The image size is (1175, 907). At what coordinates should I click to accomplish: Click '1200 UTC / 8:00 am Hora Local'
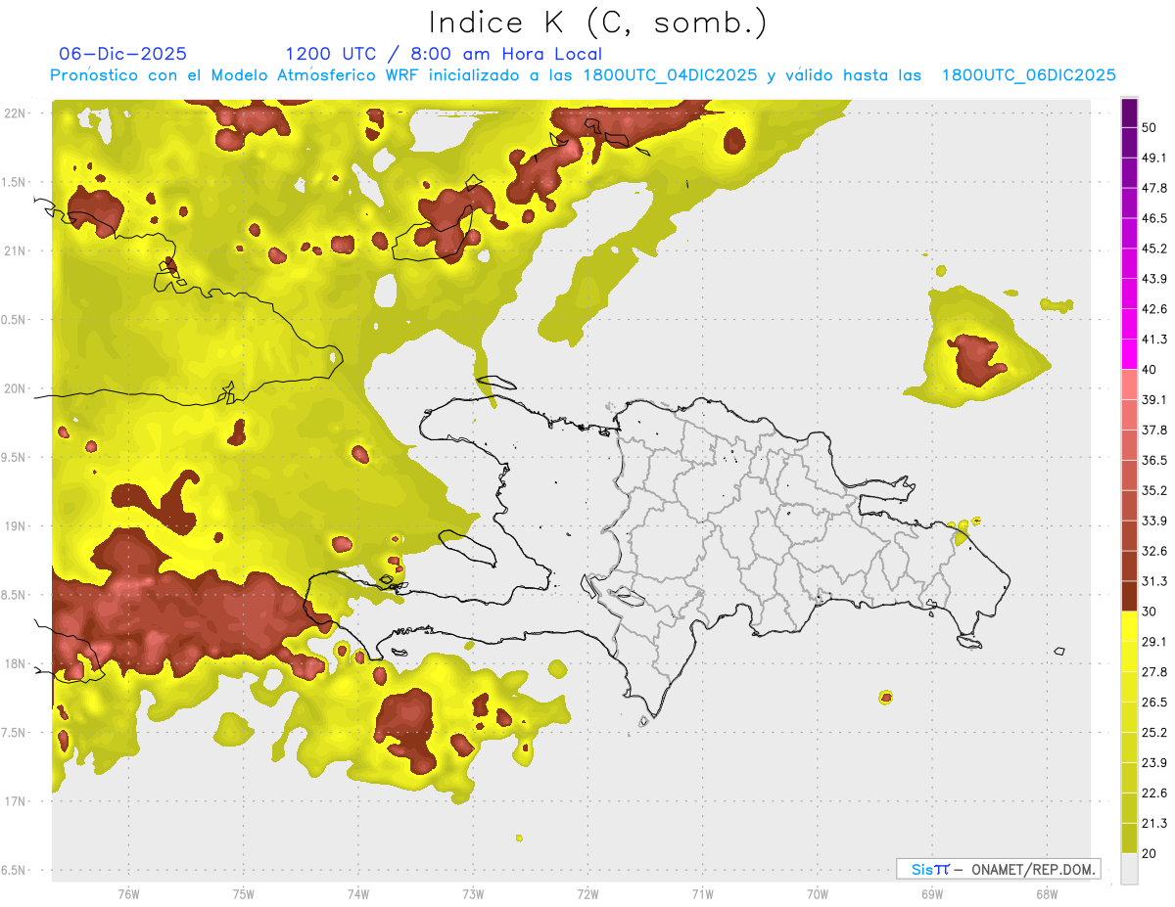444,54
